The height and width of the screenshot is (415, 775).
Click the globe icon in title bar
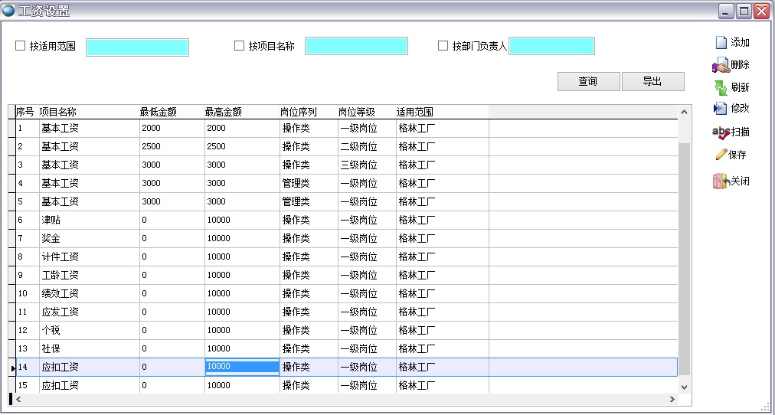click(8, 11)
